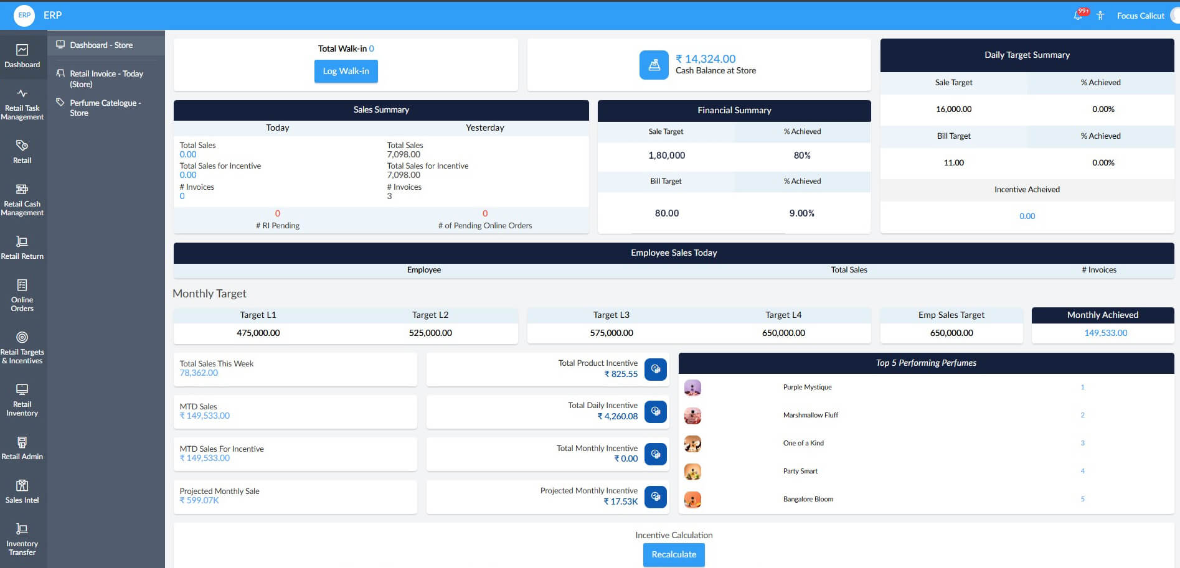Viewport: 1180px width, 568px height.
Task: Click the Monthly Achieved 149,533.00 value
Action: (1105, 333)
